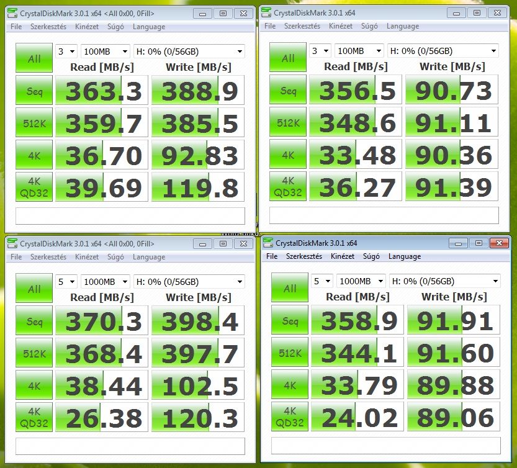The width and height of the screenshot is (517, 468).
Task: Open the H: drive dropdown in the window with Seq read 370.3
Action: coord(189,282)
